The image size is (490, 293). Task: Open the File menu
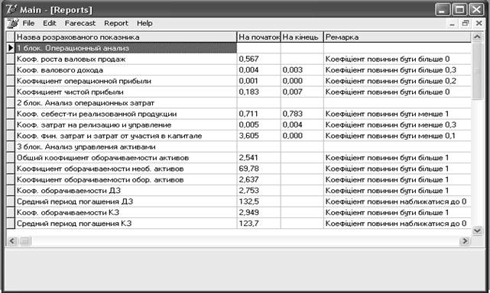28,24
